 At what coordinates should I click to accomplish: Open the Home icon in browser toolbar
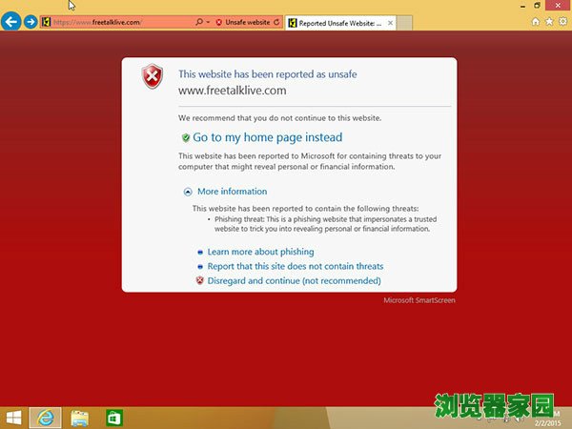pos(536,21)
